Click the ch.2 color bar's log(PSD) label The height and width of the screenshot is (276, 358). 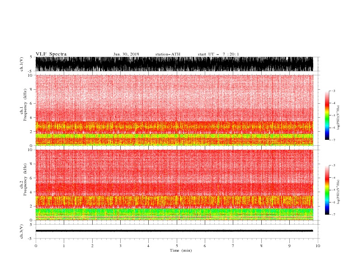(338, 192)
